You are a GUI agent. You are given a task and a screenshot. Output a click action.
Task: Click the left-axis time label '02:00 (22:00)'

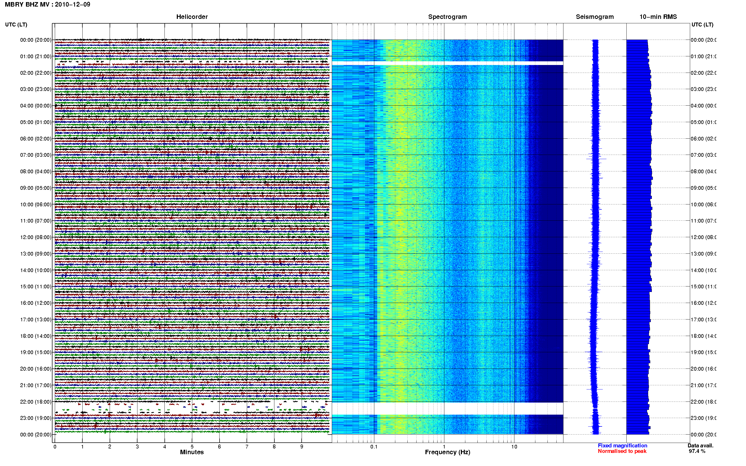coord(36,73)
